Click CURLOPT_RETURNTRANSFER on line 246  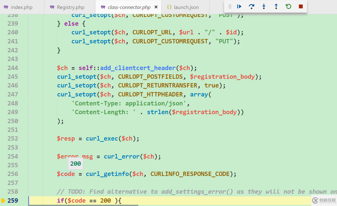pos(158,85)
